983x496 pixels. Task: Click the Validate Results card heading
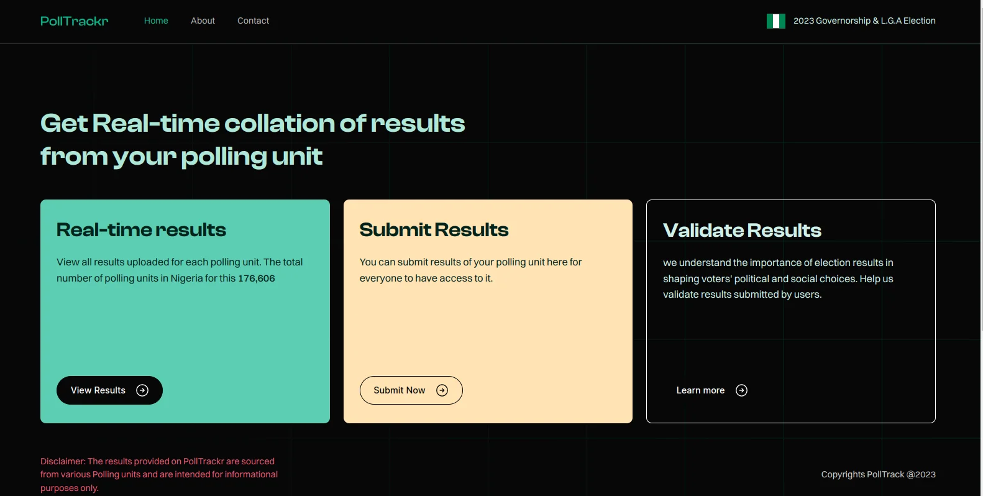[742, 231]
